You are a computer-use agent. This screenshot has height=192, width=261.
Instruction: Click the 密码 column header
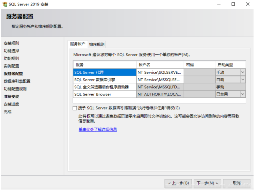(x=199, y=65)
